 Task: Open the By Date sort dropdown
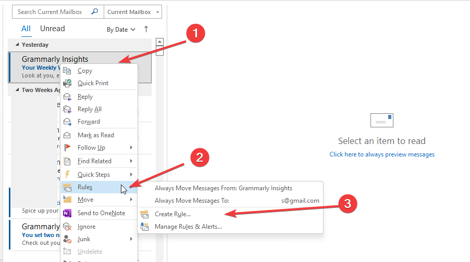coord(121,30)
